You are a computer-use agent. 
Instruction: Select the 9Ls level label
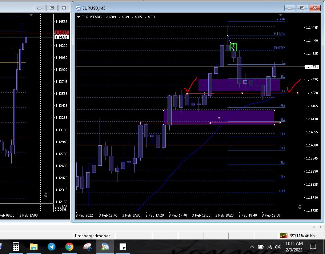tap(283, 177)
